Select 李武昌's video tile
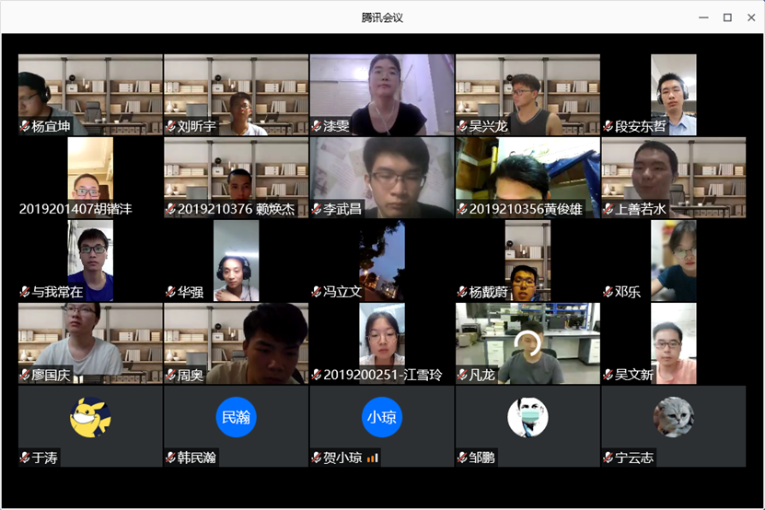This screenshot has width=765, height=510. 382,178
